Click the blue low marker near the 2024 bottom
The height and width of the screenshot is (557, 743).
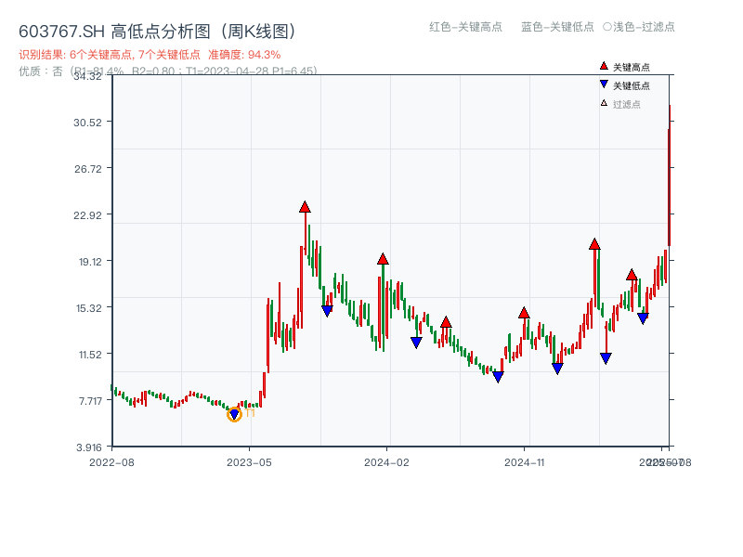tap(500, 375)
